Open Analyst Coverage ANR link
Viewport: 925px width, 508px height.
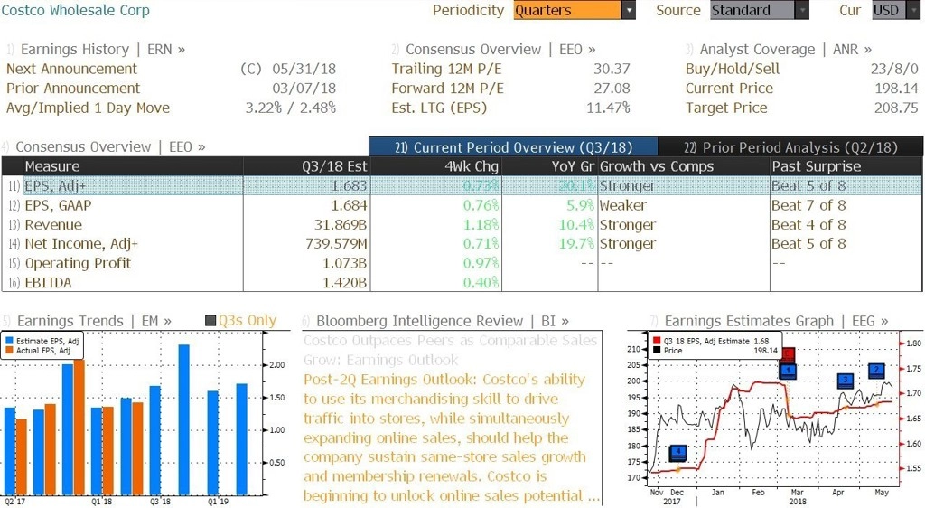pos(778,50)
